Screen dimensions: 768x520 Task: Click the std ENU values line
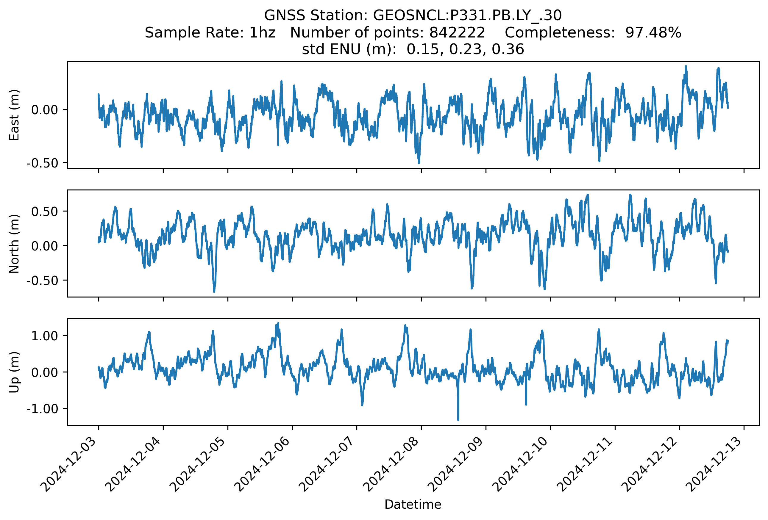tap(413, 49)
